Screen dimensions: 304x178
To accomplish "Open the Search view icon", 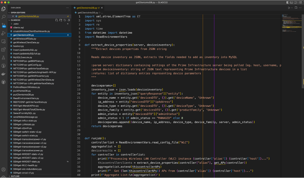I will coord(4,17).
